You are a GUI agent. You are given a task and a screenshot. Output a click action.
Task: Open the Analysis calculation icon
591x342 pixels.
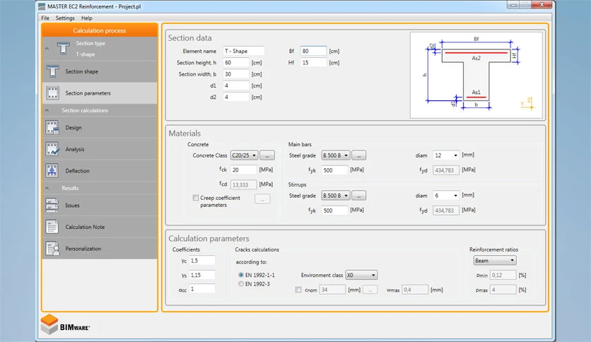[x=52, y=149]
